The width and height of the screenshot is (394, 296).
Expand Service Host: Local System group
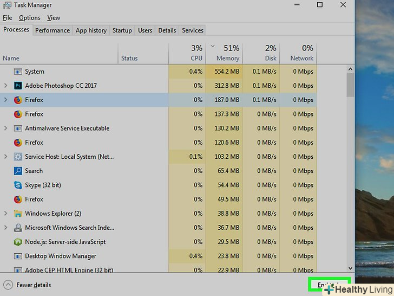(5, 157)
